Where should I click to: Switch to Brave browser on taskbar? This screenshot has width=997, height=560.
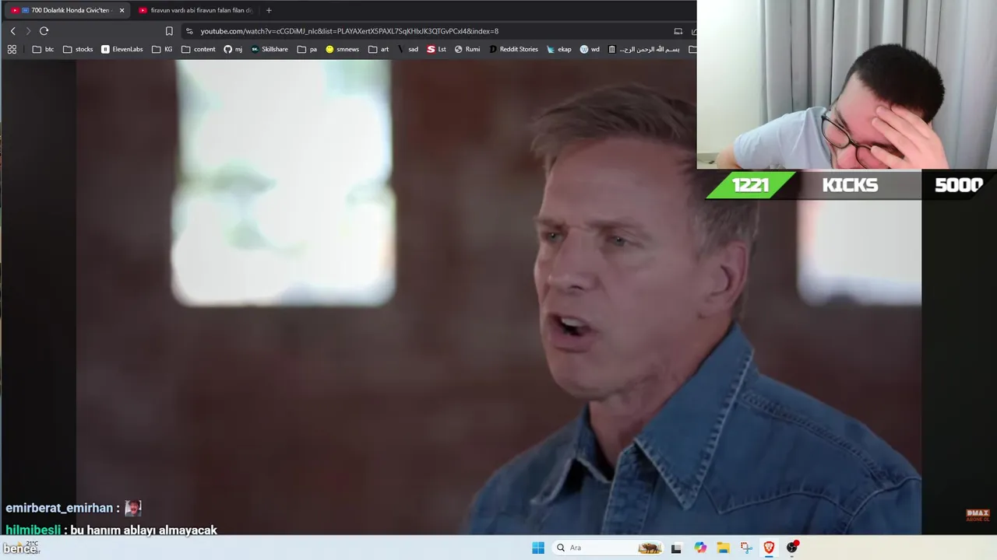coord(769,548)
